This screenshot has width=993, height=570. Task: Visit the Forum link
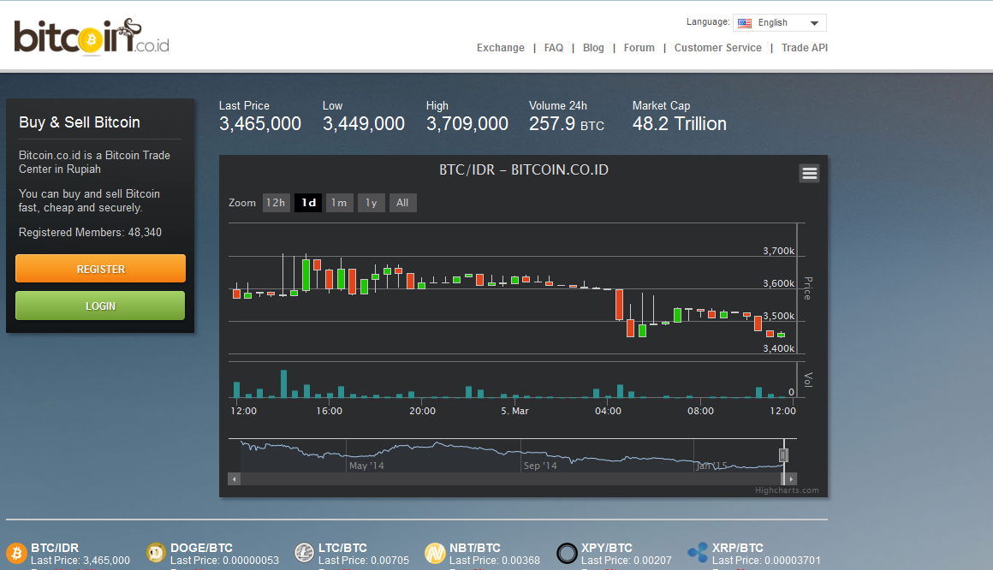tap(639, 48)
